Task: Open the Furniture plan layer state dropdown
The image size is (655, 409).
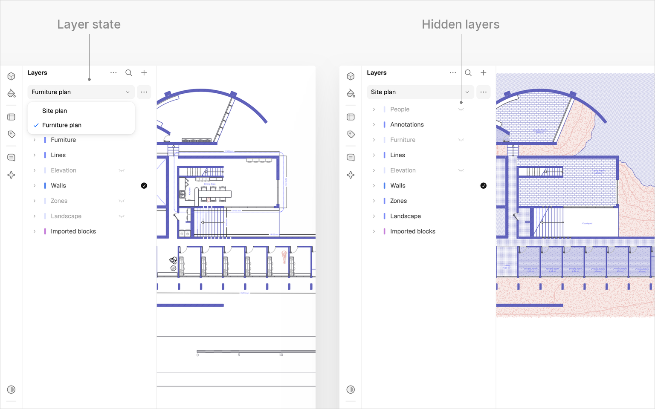Action: tap(81, 92)
